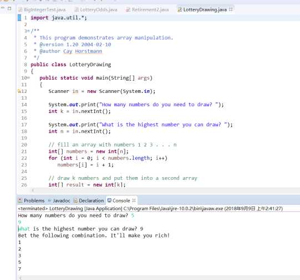Click the 'int n = in.nextInt();' line
The height and width of the screenshot is (280, 300).
point(80,131)
